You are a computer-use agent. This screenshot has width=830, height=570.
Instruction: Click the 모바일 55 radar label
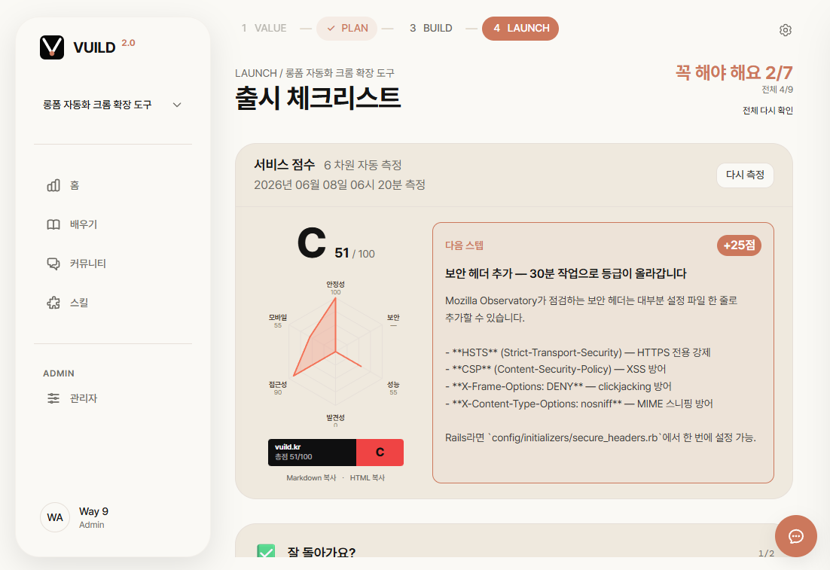278,321
